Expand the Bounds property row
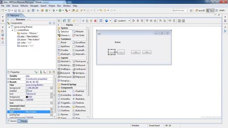The height and width of the screenshot is (128, 228). 8,82
